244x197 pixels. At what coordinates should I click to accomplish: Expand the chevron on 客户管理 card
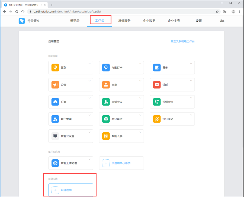click(89, 115)
